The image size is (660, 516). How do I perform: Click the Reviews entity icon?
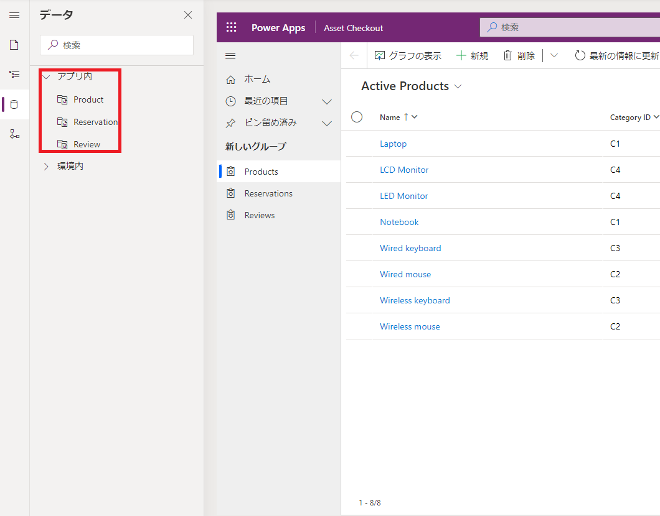click(230, 215)
